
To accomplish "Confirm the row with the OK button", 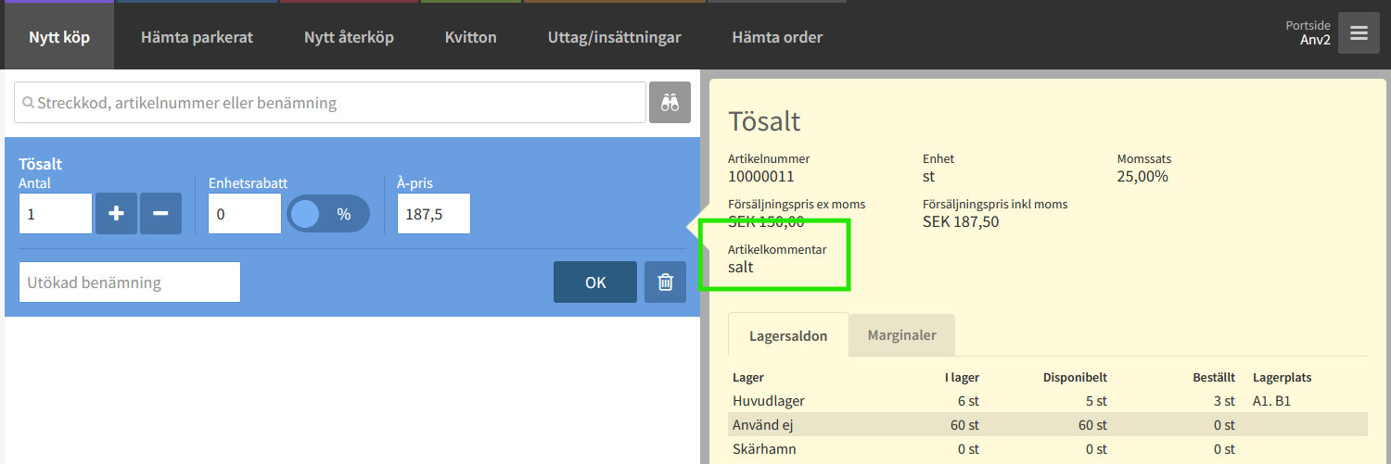I will coord(595,282).
